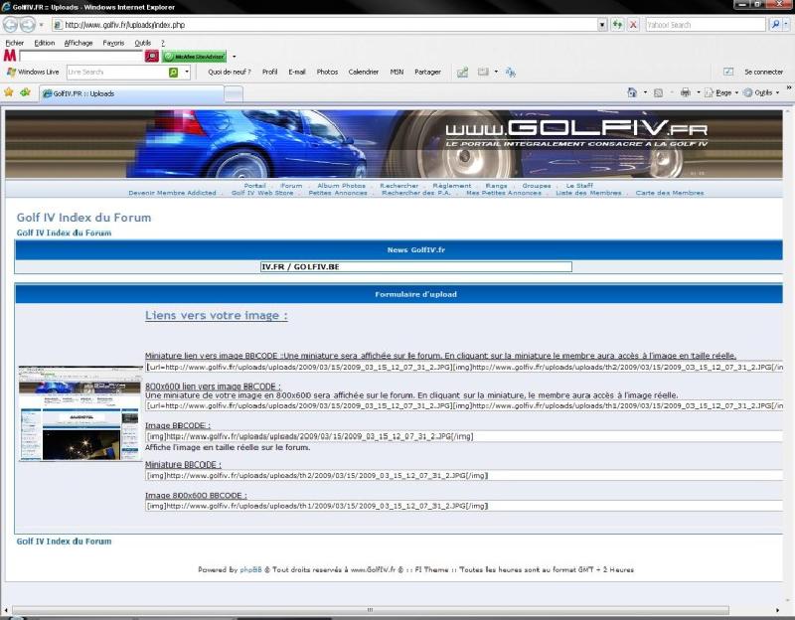Click the red McAfee search icon
The height and width of the screenshot is (620, 795).
(x=152, y=56)
